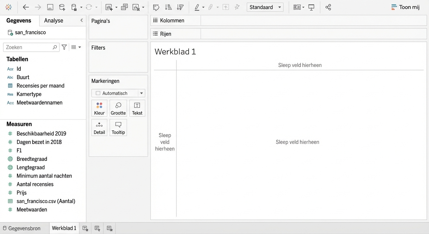Click the filter funnel icon beside search

tap(64, 47)
